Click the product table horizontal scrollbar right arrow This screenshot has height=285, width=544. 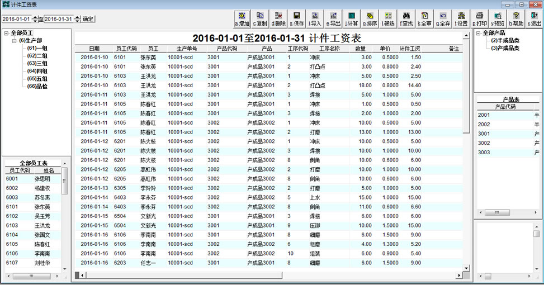536,212
